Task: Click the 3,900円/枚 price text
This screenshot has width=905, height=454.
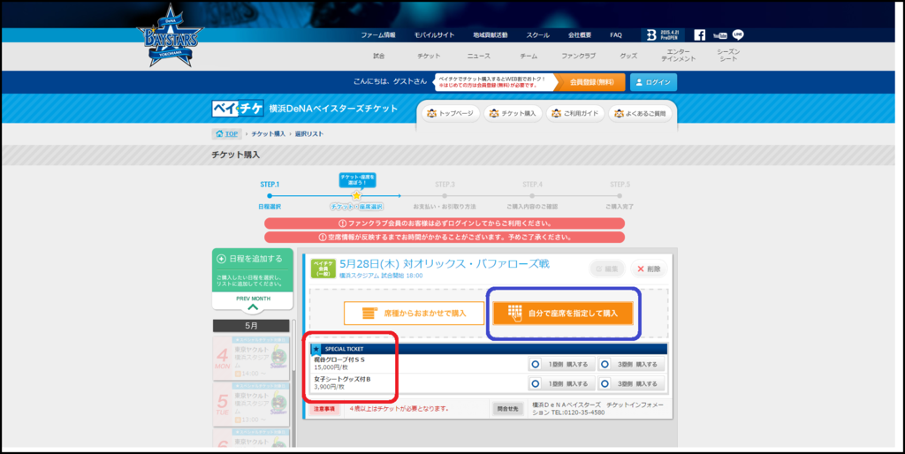Action: (x=329, y=387)
